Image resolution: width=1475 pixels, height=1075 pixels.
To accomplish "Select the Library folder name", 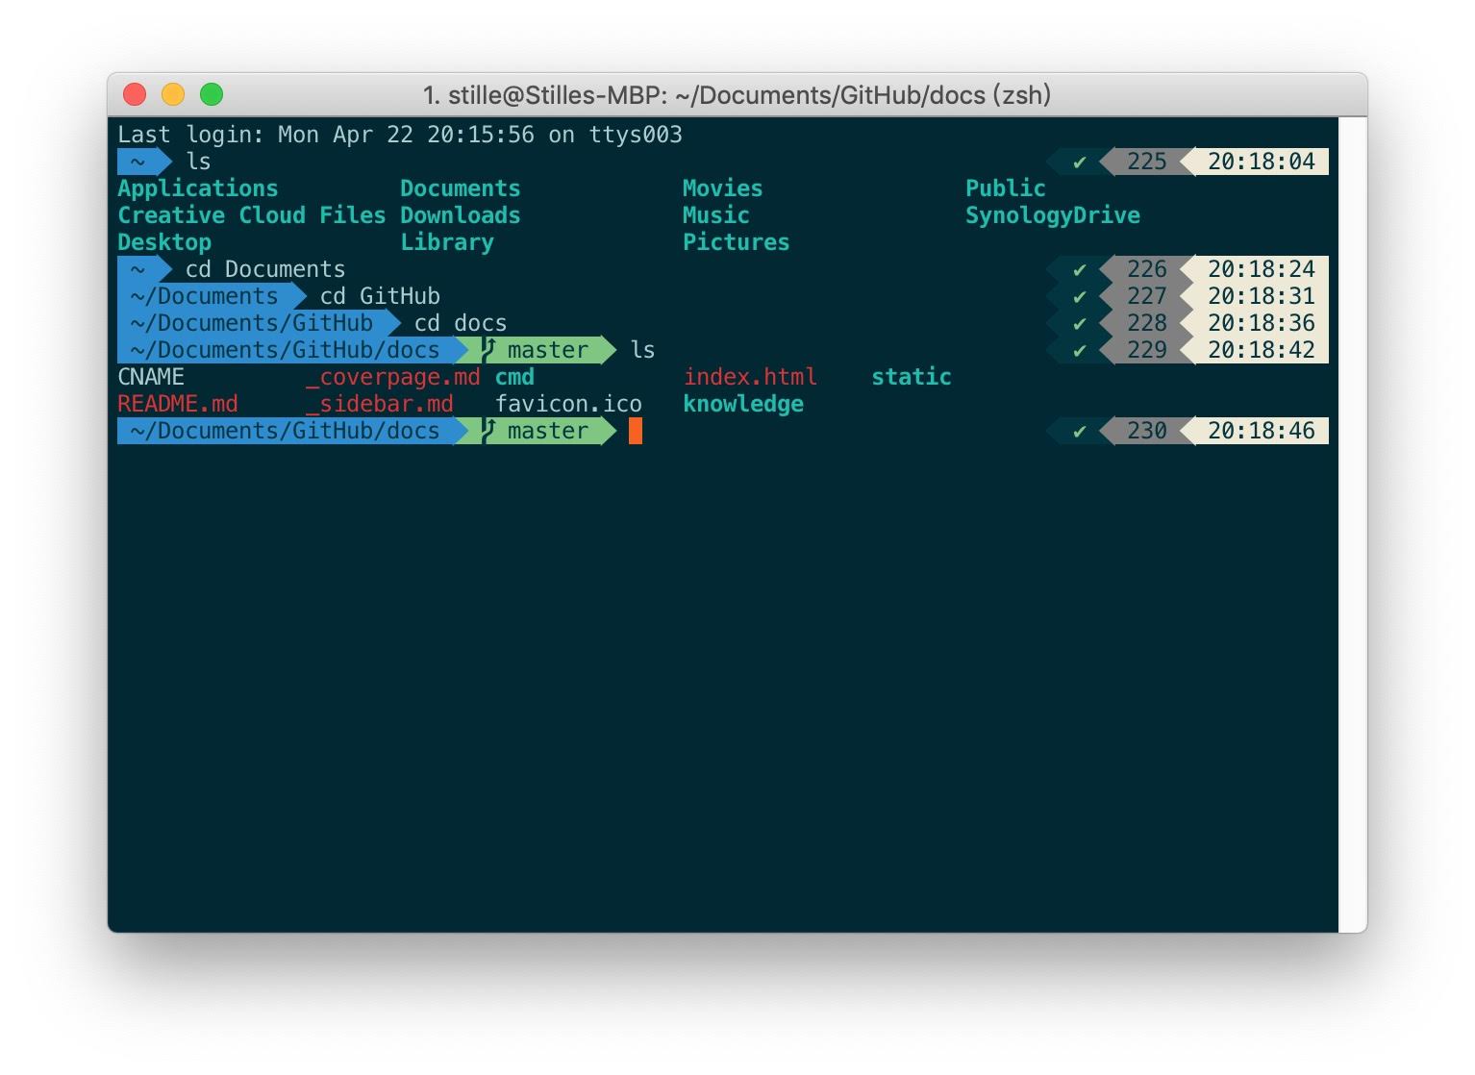I will pos(447,242).
